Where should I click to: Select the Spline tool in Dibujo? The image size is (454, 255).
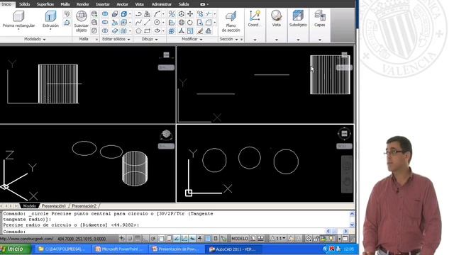pyautogui.click(x=138, y=22)
